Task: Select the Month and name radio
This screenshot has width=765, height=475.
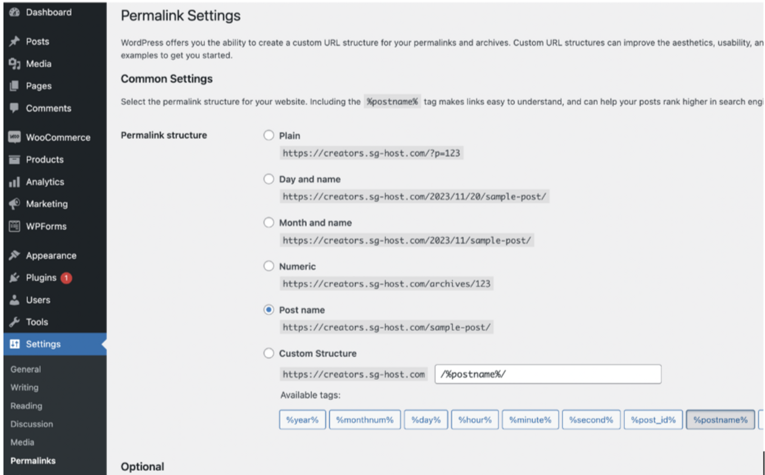Action: coord(269,222)
